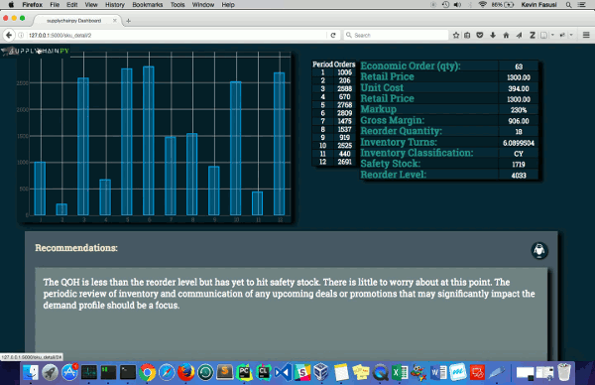Reload the page with the refresh icon

pos(333,35)
